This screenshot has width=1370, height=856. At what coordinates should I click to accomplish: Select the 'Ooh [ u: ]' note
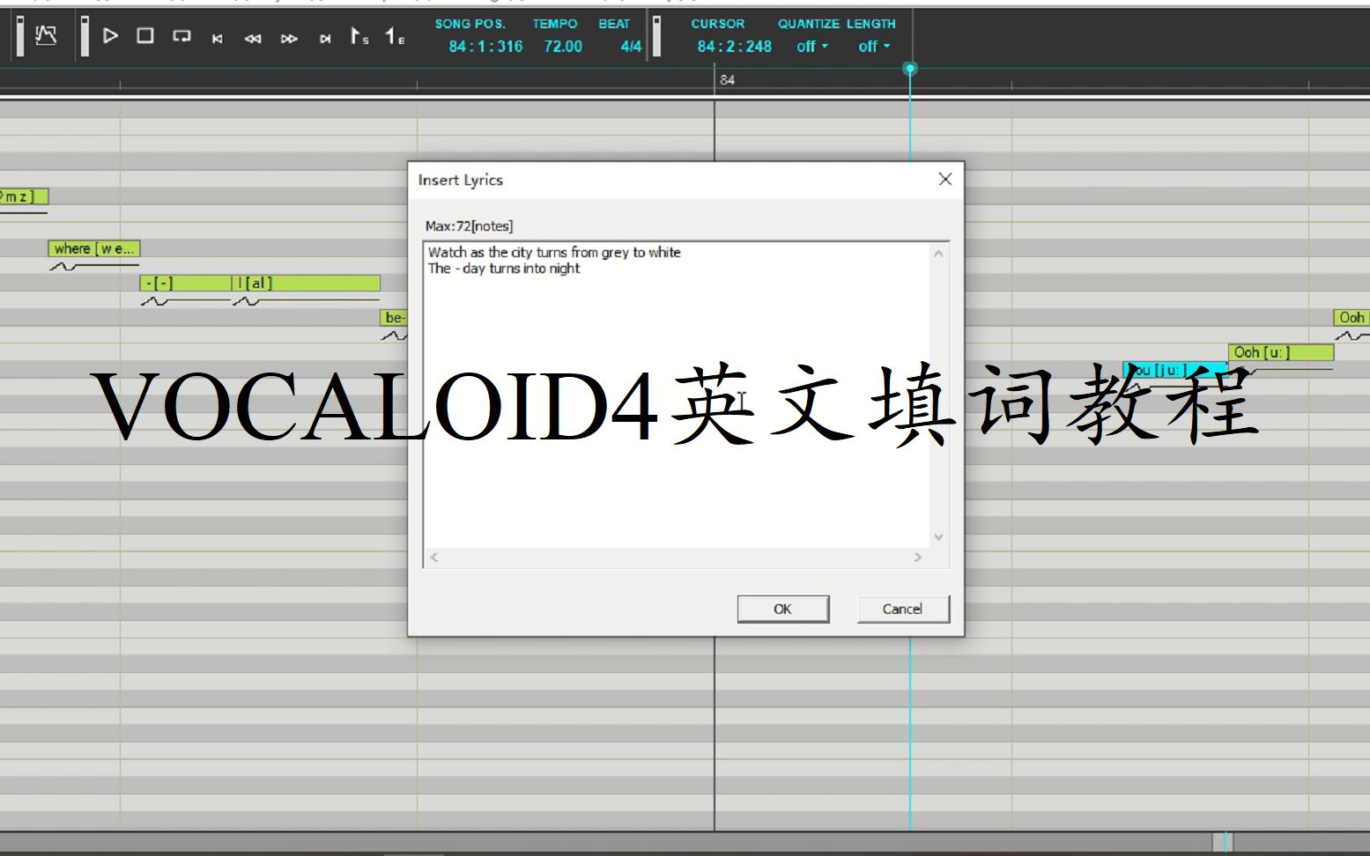coord(1281,352)
